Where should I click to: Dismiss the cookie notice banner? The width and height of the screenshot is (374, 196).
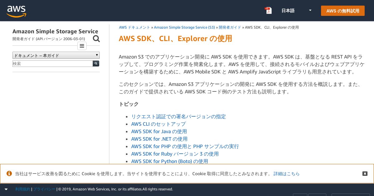coord(365,174)
